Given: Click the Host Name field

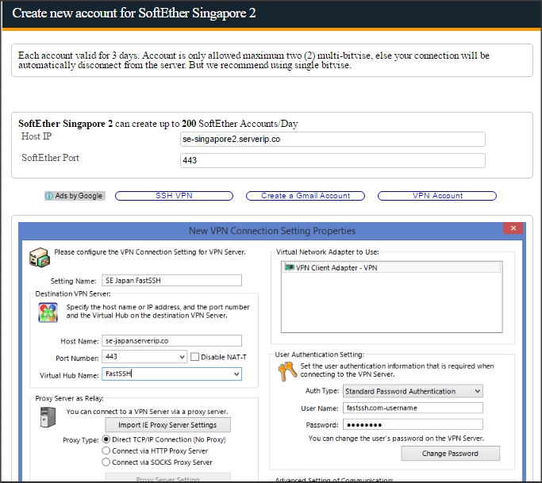Looking at the screenshot, I should coord(171,341).
